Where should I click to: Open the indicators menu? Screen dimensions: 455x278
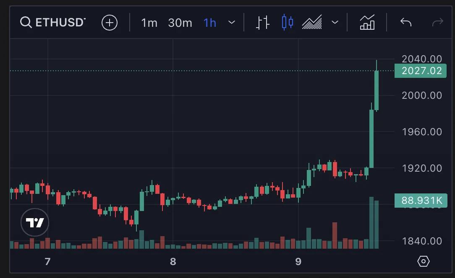pos(367,22)
